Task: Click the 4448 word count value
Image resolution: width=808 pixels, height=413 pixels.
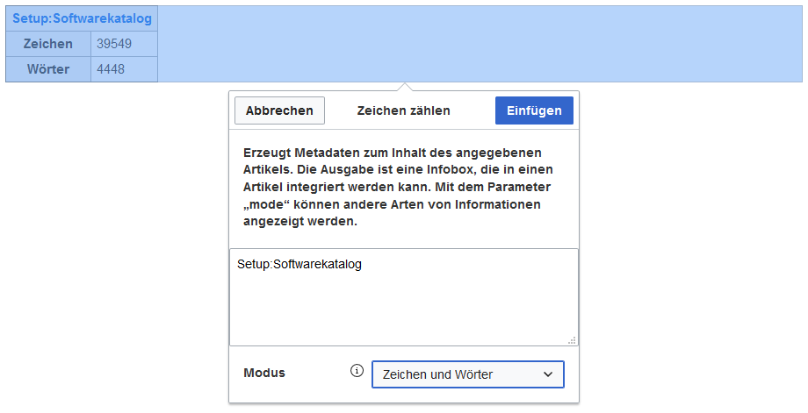Action: (111, 69)
